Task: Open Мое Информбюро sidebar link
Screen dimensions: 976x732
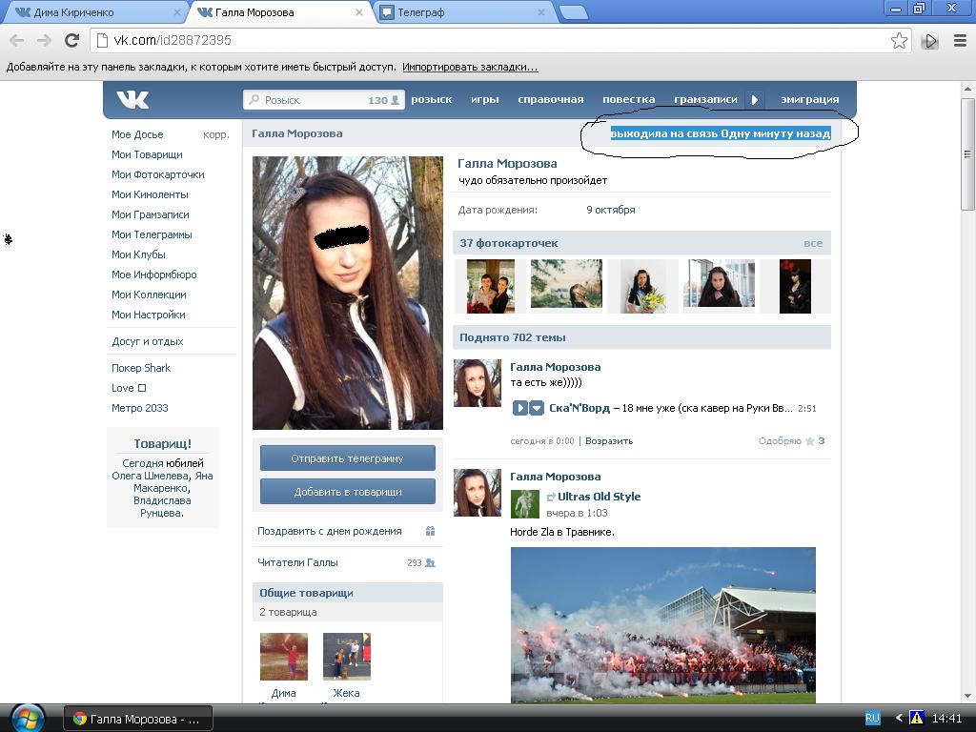Action: coord(154,274)
